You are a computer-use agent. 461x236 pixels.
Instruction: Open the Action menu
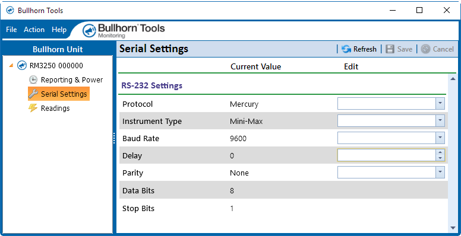[x=34, y=30]
